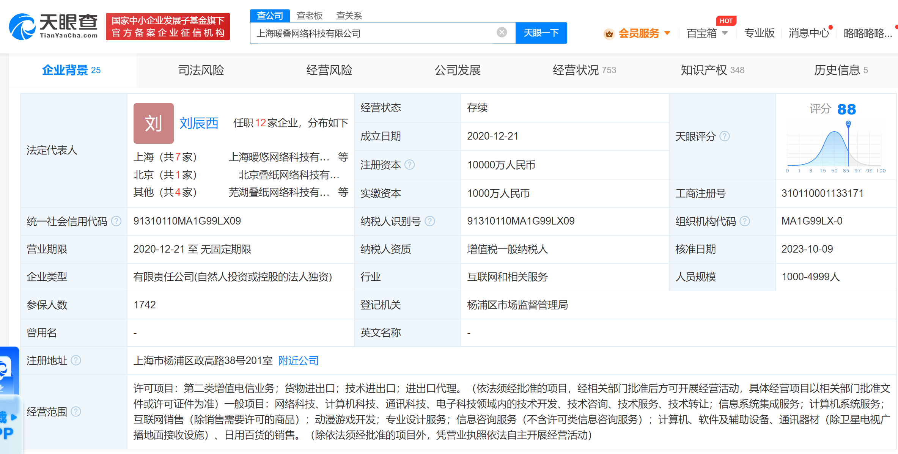Clear the search box with the X icon

502,33
